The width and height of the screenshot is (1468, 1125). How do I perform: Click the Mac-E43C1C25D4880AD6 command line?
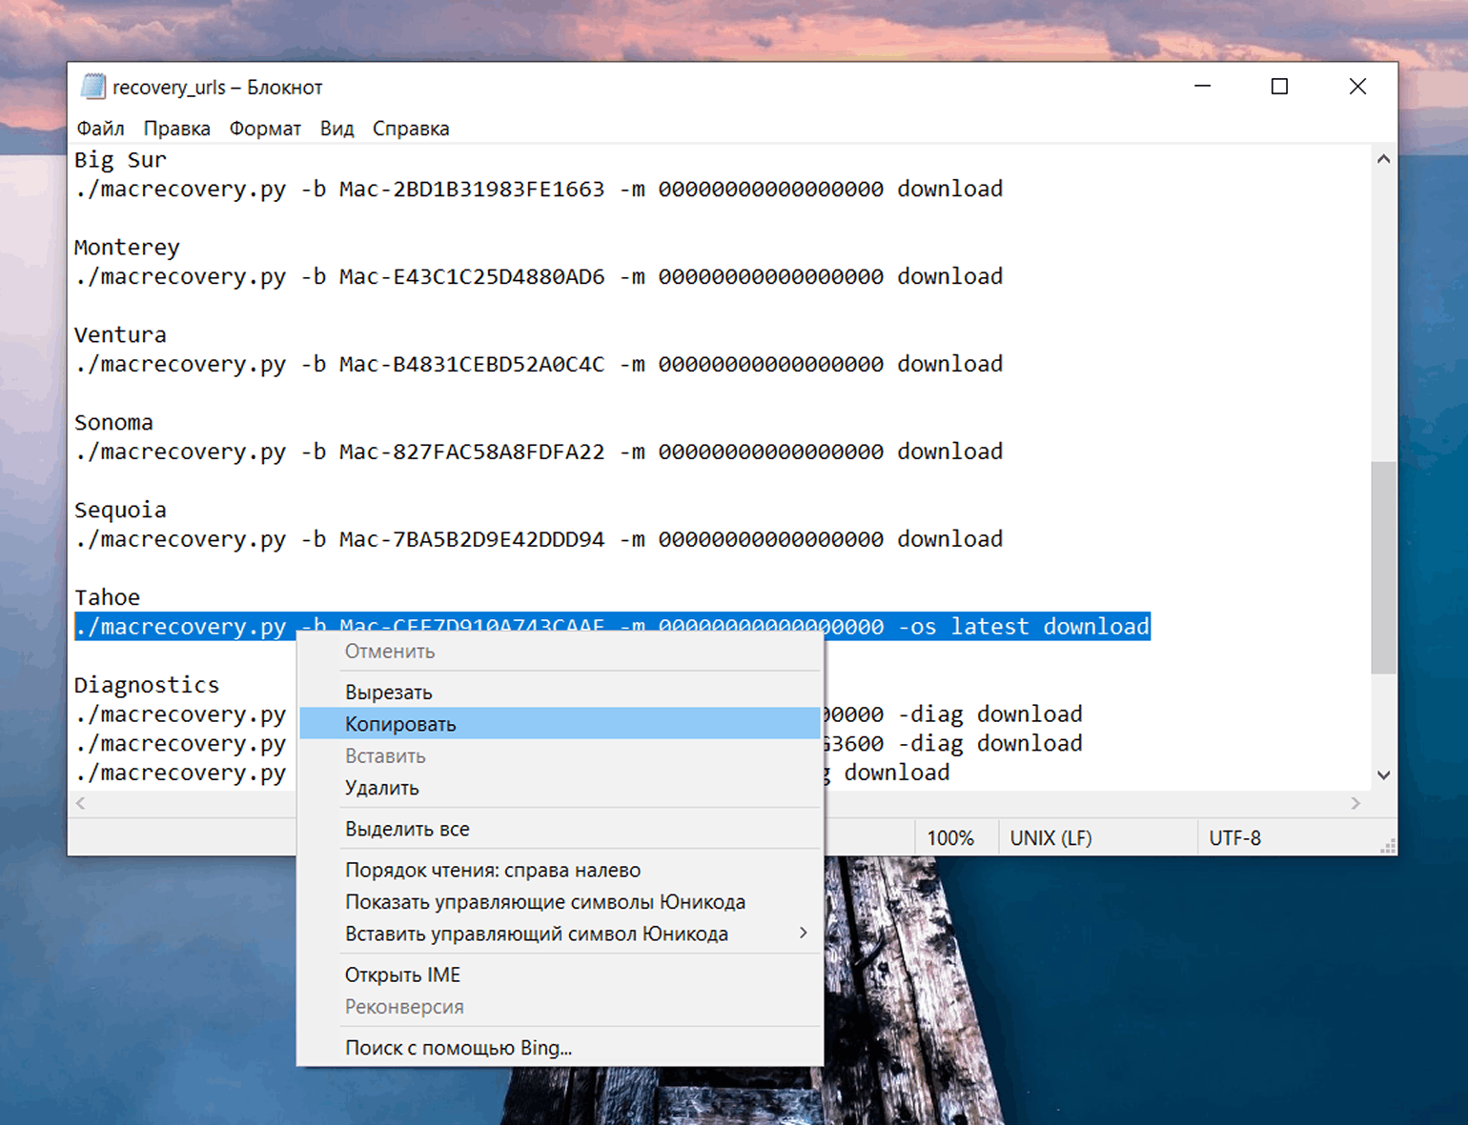539,277
